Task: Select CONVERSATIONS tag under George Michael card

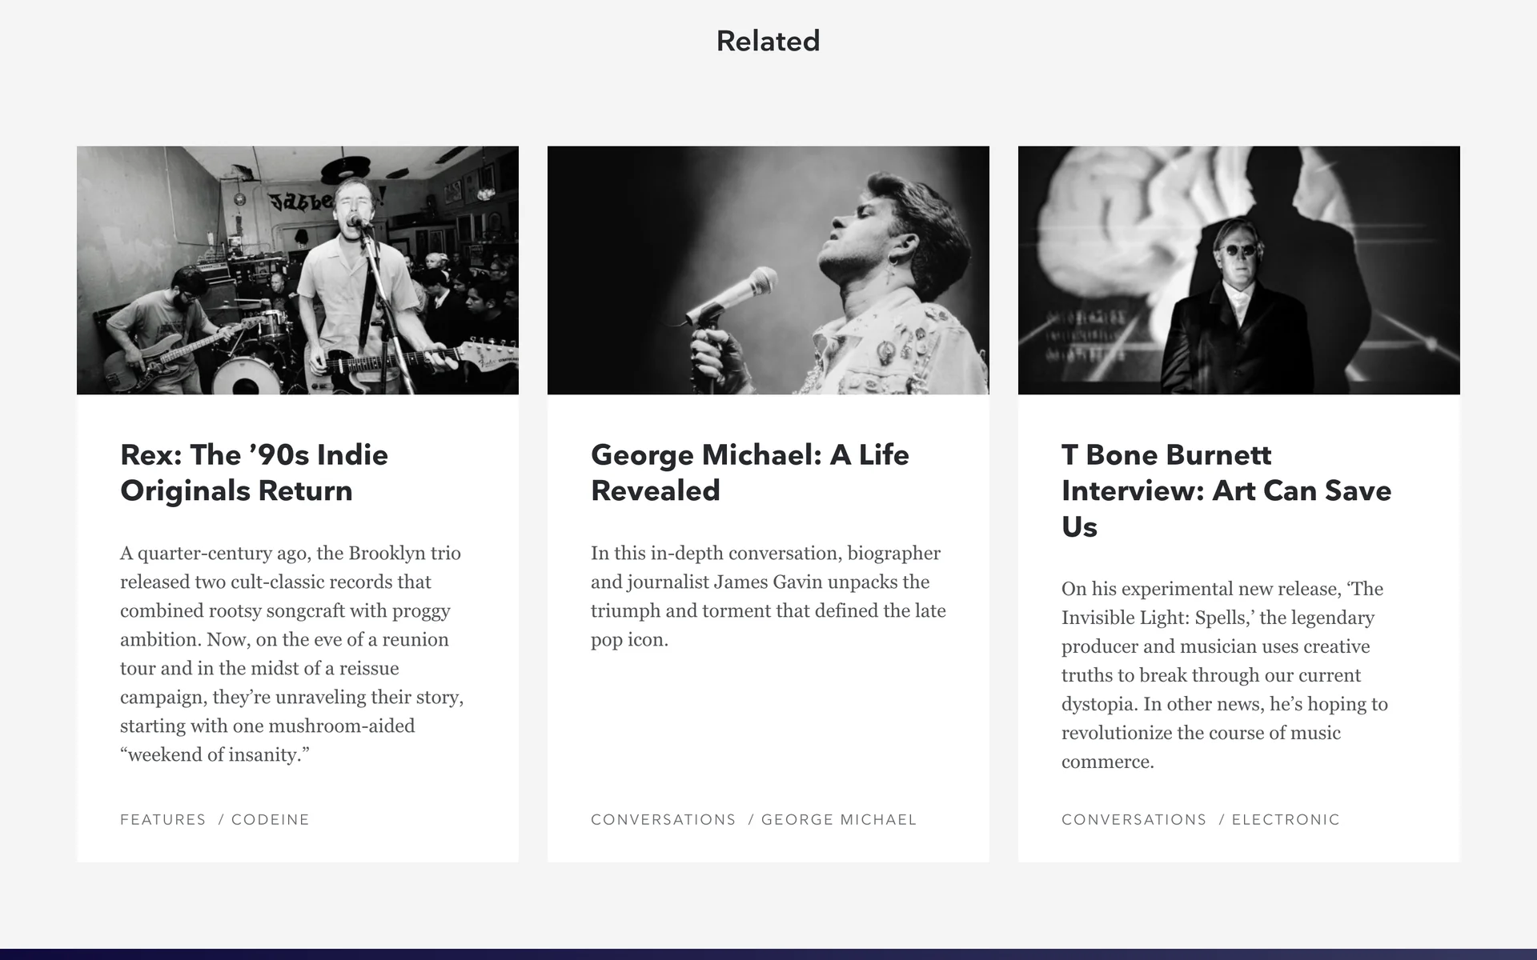Action: [663, 819]
